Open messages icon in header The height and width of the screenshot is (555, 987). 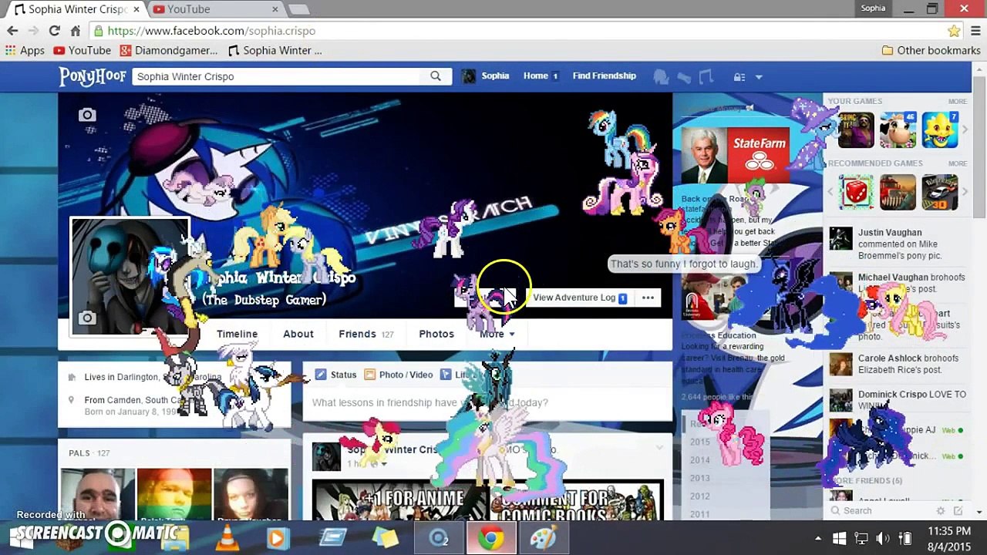click(x=683, y=76)
